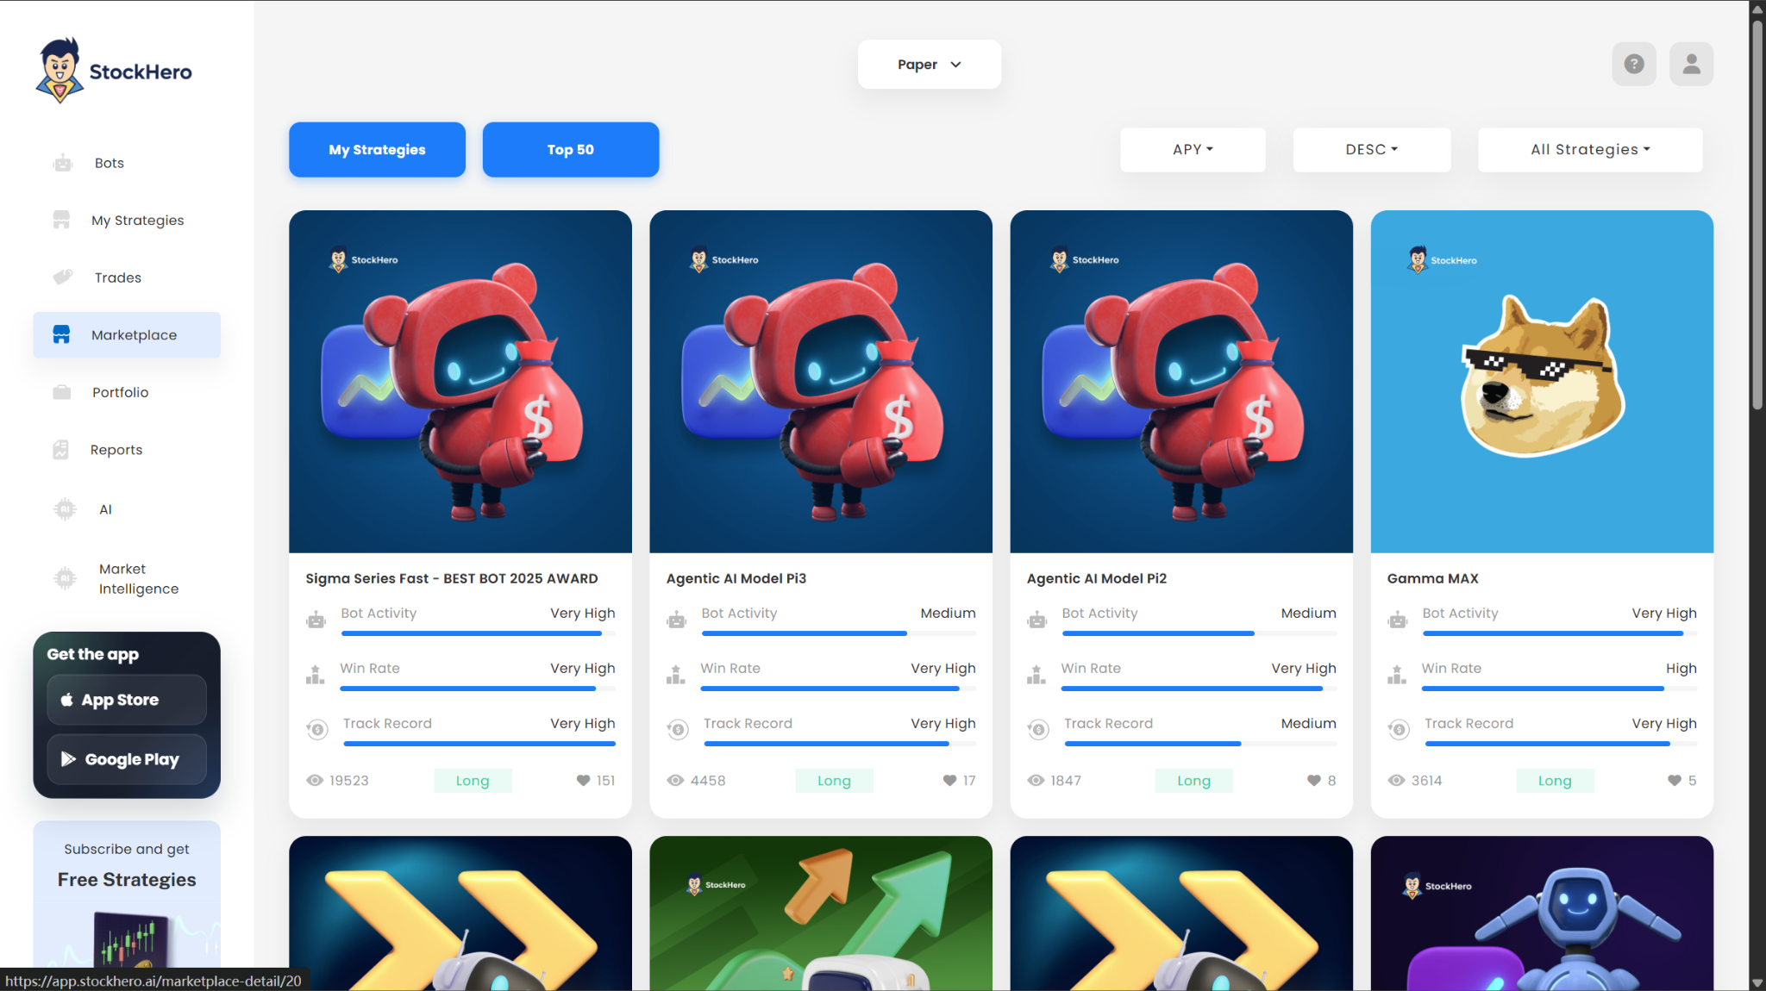Viewport: 1766px width, 991px height.
Task: Click the Portfolio briefcase icon
Action: [61, 392]
